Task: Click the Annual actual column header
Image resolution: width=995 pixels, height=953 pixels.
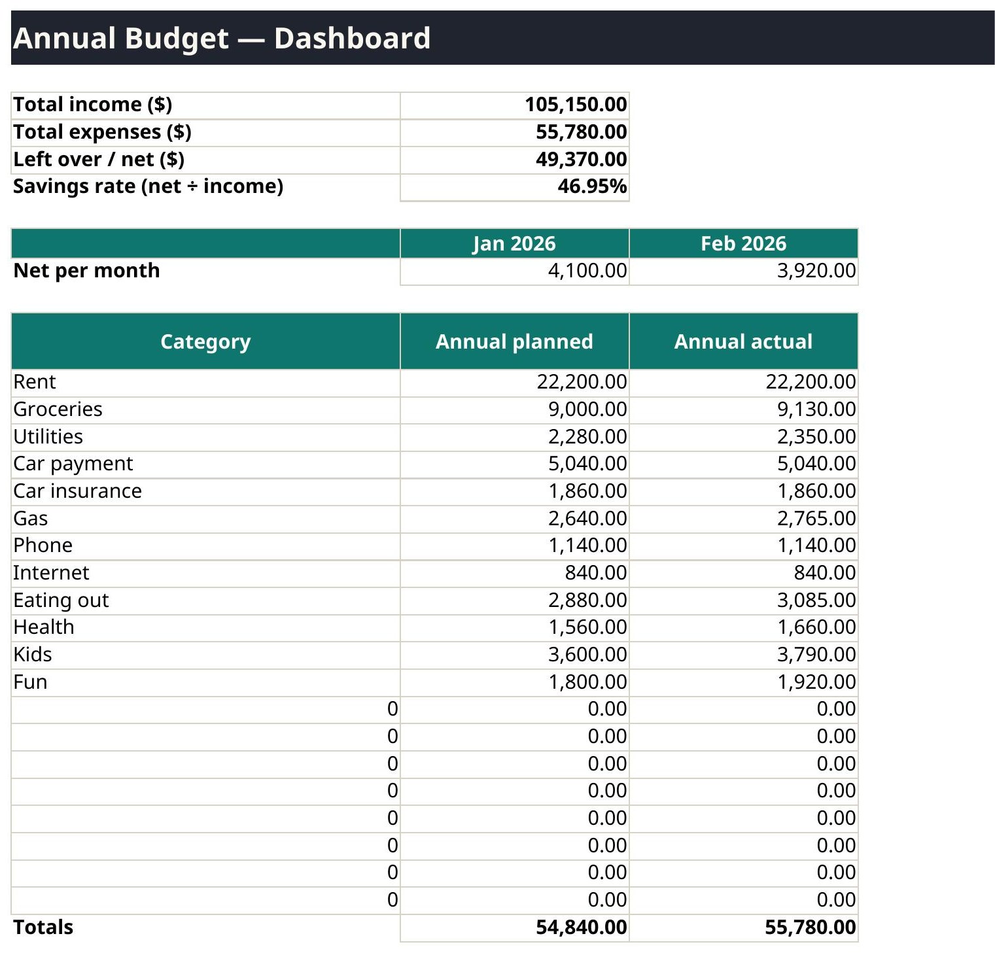Action: pos(743,341)
